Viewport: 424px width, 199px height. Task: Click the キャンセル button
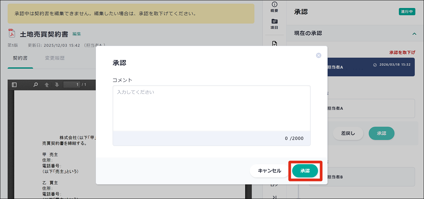coord(269,171)
